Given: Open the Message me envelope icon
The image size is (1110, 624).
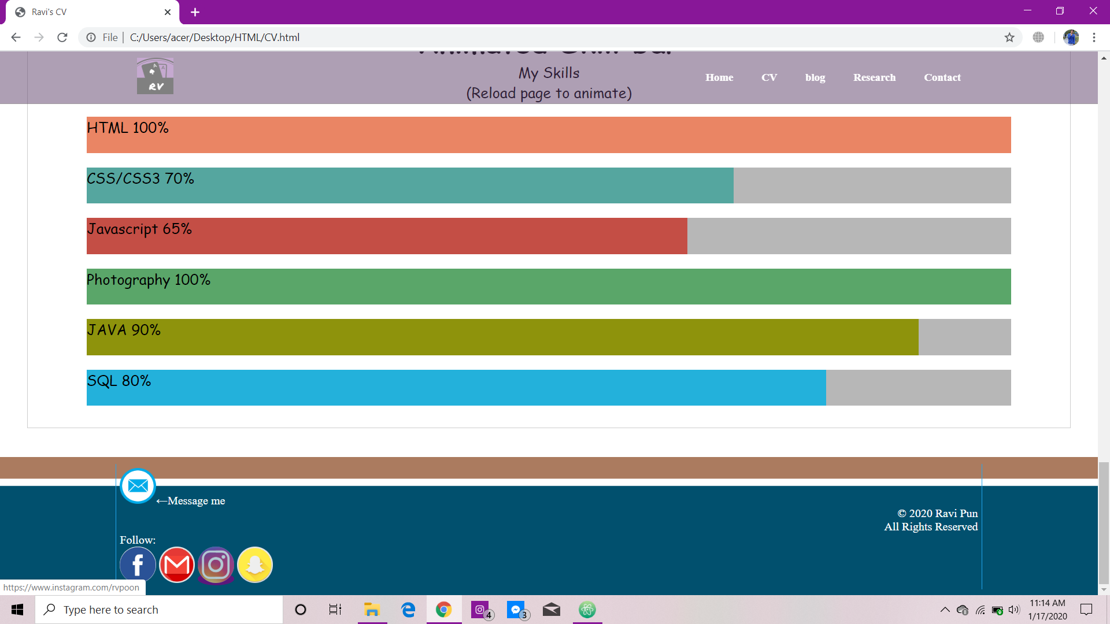Looking at the screenshot, I should 138,486.
